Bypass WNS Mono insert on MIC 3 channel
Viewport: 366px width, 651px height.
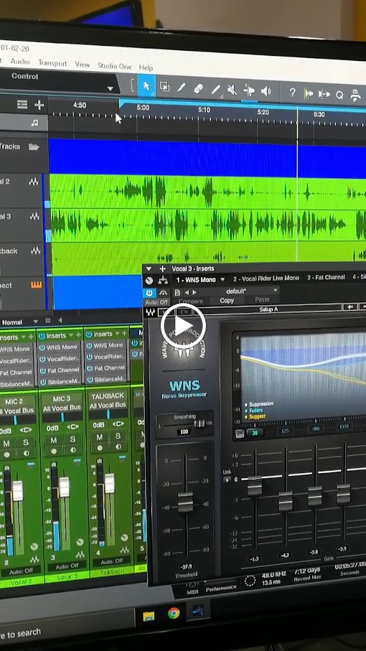[43, 347]
